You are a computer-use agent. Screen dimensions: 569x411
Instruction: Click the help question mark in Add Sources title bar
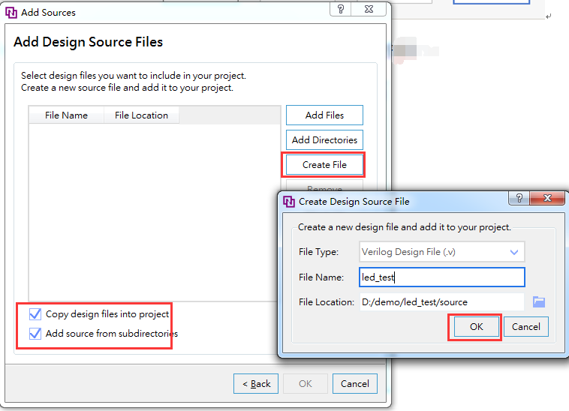tap(341, 10)
